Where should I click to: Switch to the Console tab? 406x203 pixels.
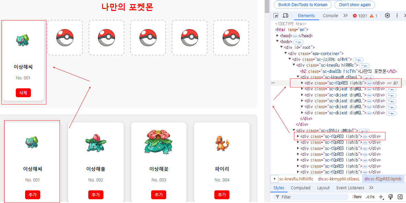(330, 16)
